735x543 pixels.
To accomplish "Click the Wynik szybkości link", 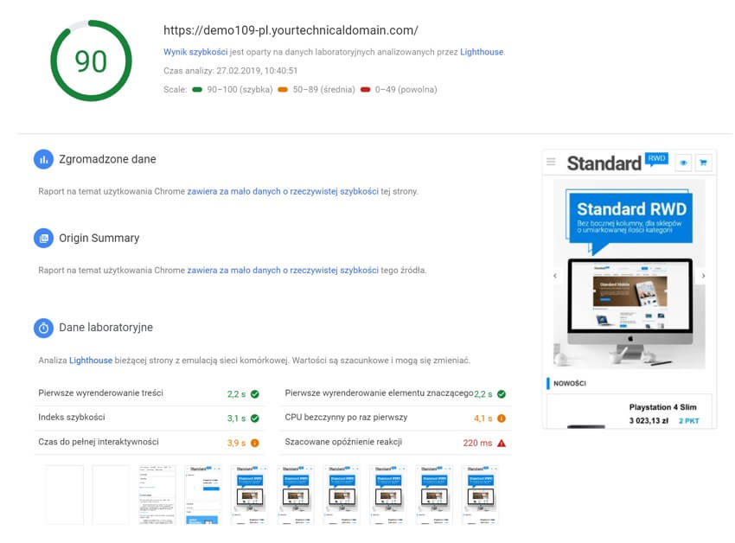I will [194, 52].
